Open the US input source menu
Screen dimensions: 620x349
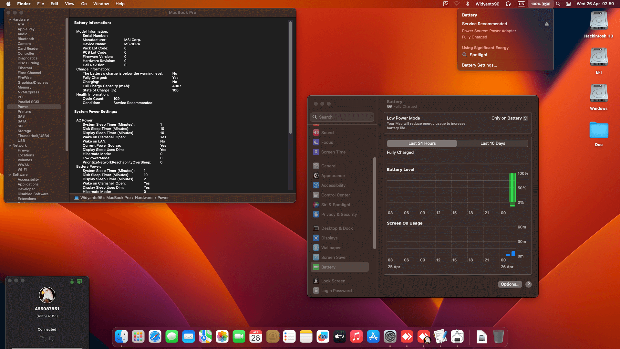tap(521, 4)
